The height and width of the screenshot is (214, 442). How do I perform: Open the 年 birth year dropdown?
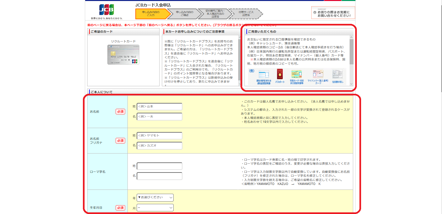[155, 198]
